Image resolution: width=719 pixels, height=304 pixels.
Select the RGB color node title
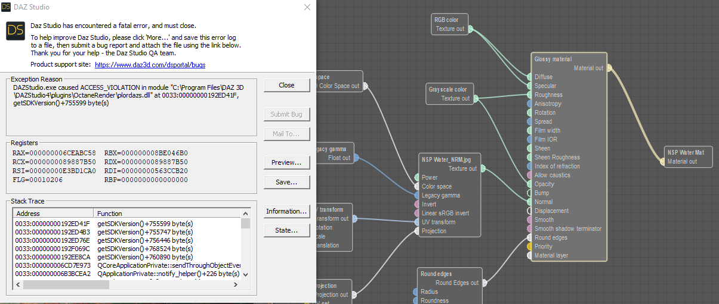click(x=446, y=20)
